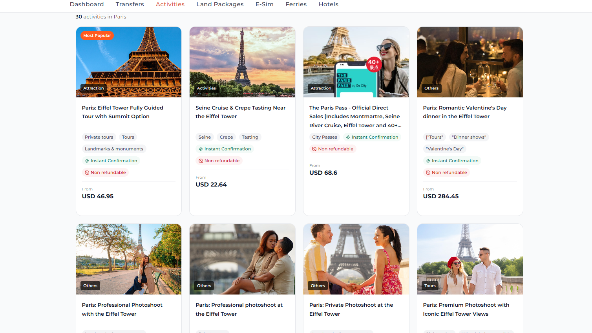Click price USD 68.6
592x333 pixels.
point(323,173)
